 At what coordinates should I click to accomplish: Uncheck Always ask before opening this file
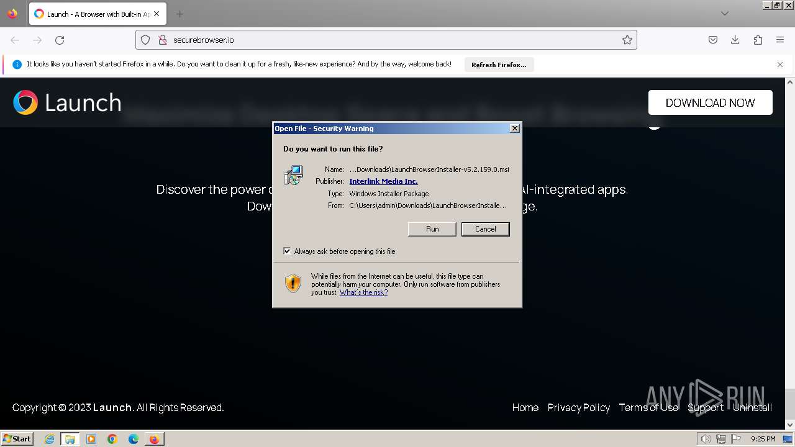[x=287, y=251]
